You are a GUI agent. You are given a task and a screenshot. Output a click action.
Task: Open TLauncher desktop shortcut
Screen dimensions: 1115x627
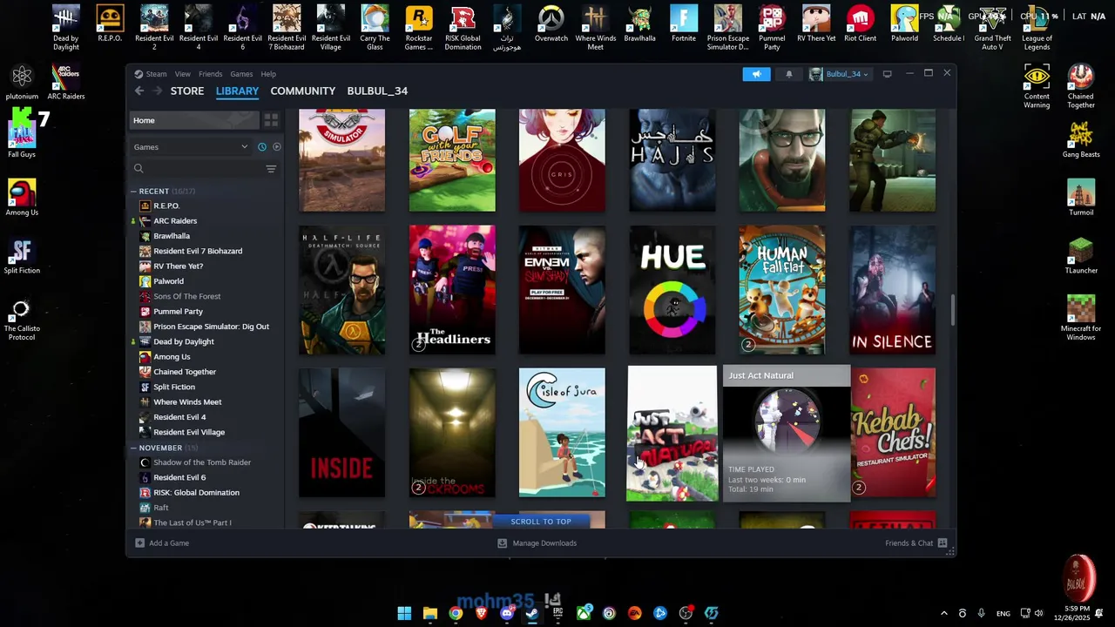pyautogui.click(x=1081, y=256)
